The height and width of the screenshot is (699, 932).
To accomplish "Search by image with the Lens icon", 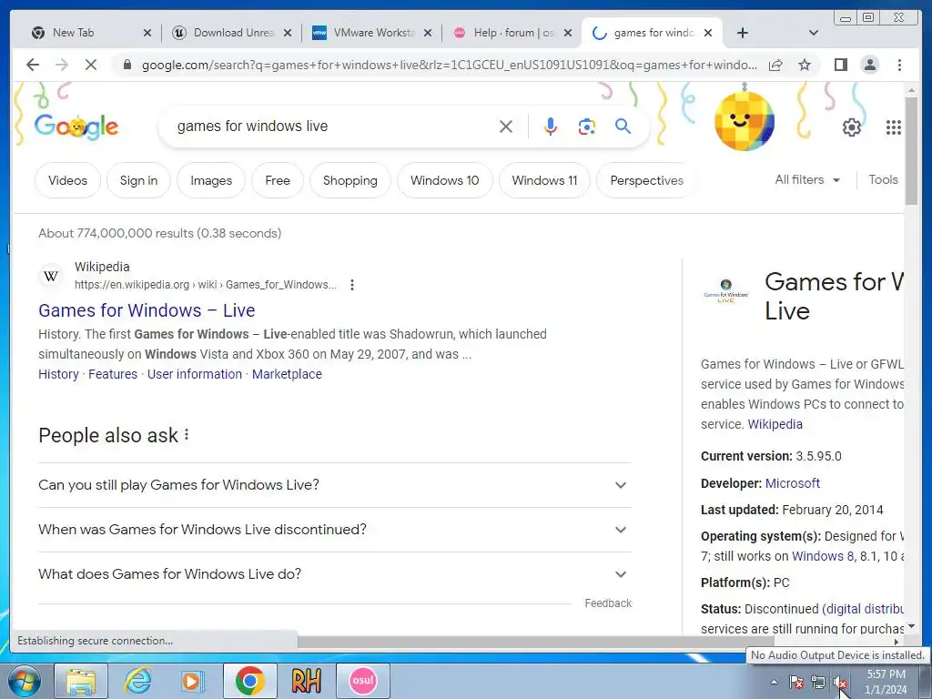I will coord(587,126).
